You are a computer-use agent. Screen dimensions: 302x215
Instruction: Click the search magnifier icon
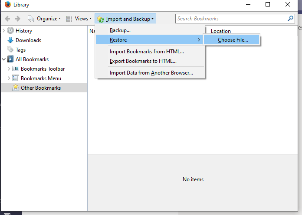pyautogui.click(x=290, y=19)
